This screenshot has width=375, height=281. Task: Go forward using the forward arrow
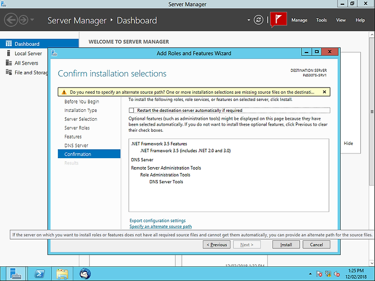click(x=23, y=20)
